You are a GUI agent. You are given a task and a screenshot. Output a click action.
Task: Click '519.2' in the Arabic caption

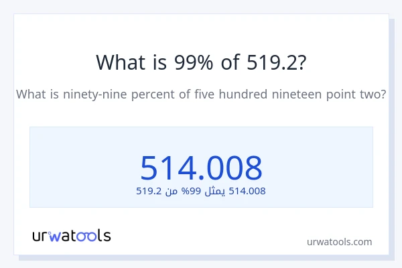pyautogui.click(x=149, y=191)
